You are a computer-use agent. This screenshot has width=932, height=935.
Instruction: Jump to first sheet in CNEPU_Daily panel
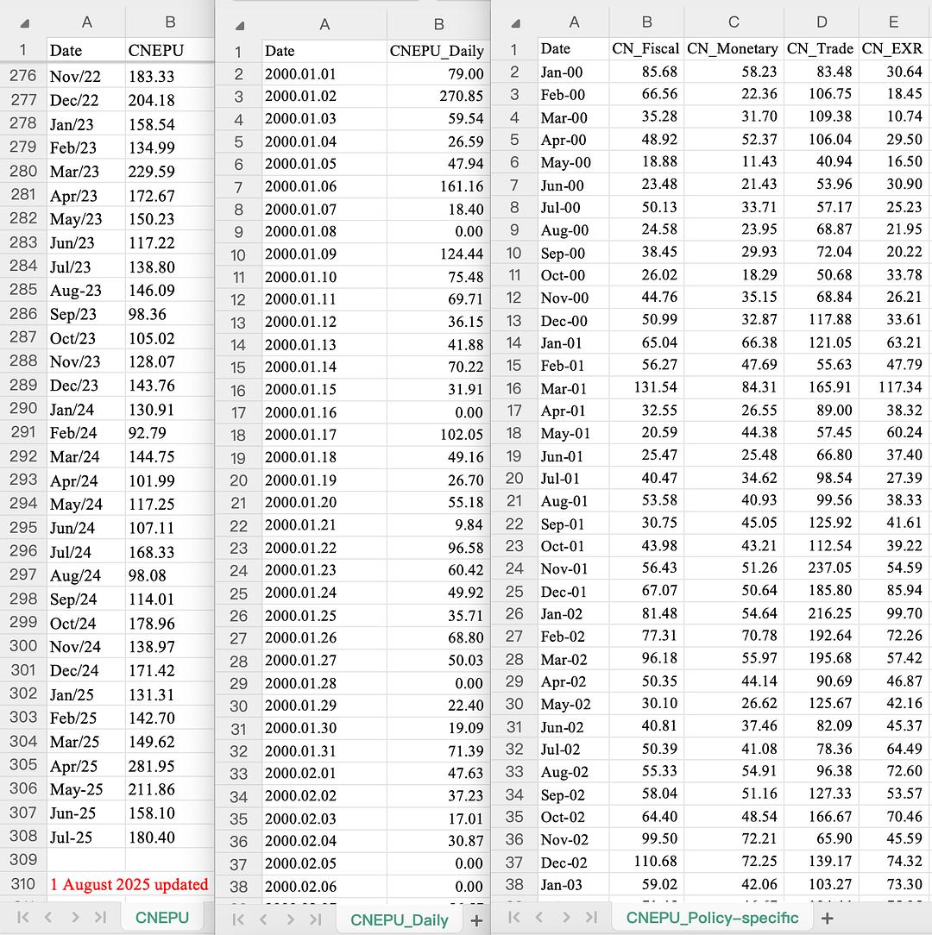(x=238, y=919)
